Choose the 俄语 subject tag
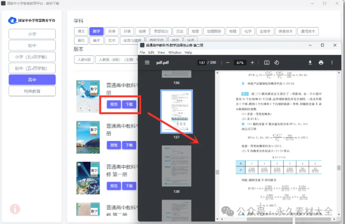The height and width of the screenshot is (224, 345). [142, 31]
